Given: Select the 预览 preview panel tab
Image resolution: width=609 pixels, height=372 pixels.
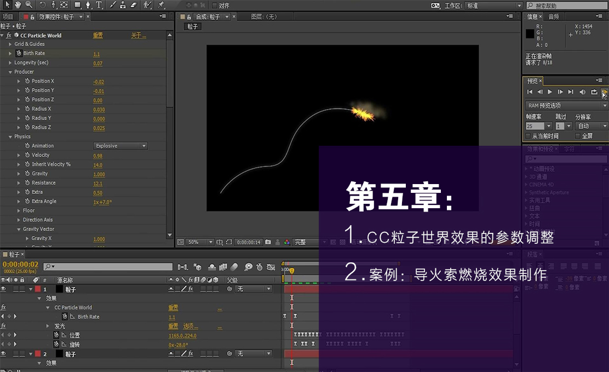Looking at the screenshot, I should (x=532, y=81).
